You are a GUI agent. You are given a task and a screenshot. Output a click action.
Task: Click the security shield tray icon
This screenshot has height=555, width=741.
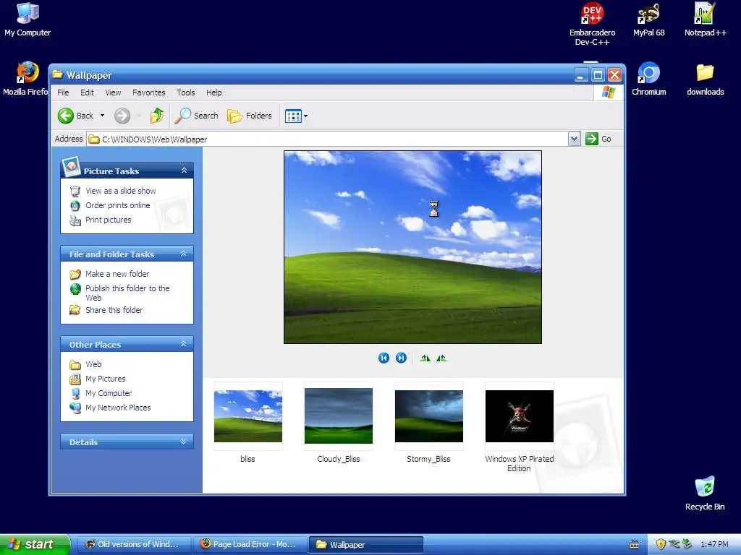point(661,544)
